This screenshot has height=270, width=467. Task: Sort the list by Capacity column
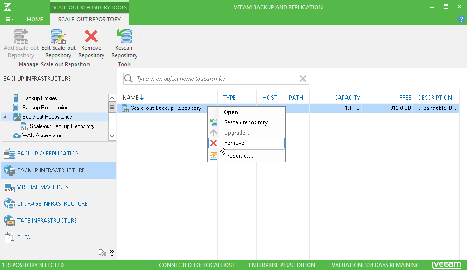[x=347, y=98]
